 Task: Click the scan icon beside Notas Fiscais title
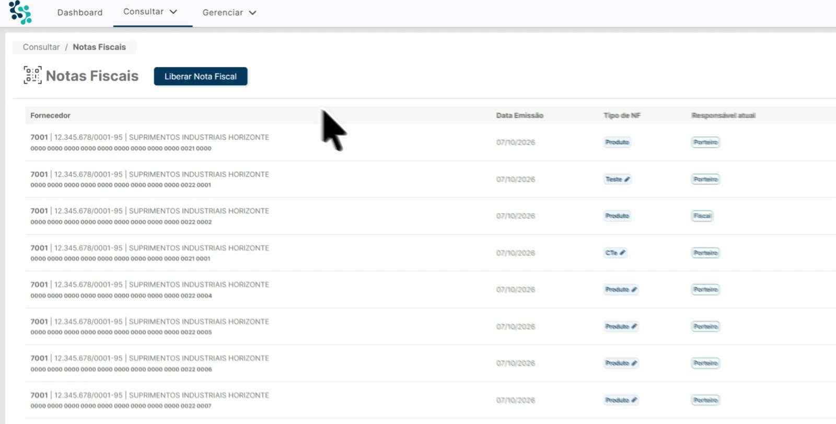32,75
